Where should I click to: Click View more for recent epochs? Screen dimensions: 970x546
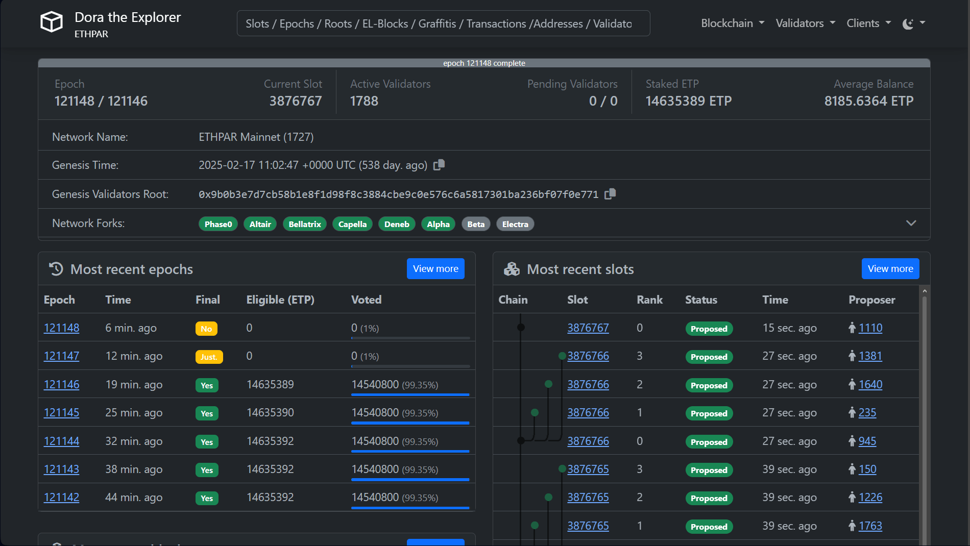435,269
